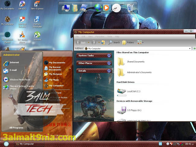Open the Help menu

click(117, 36)
